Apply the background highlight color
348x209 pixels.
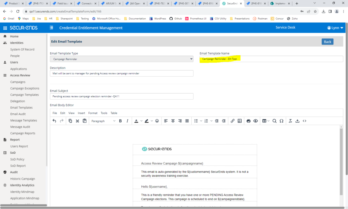point(147,121)
